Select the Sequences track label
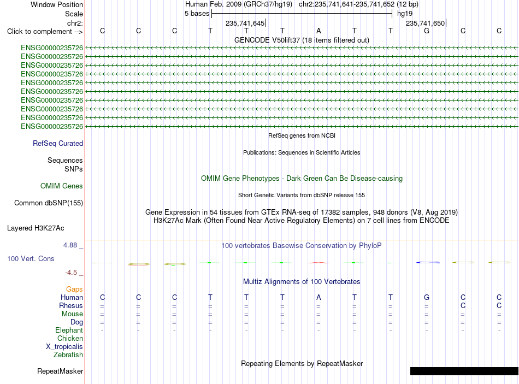 click(65, 160)
